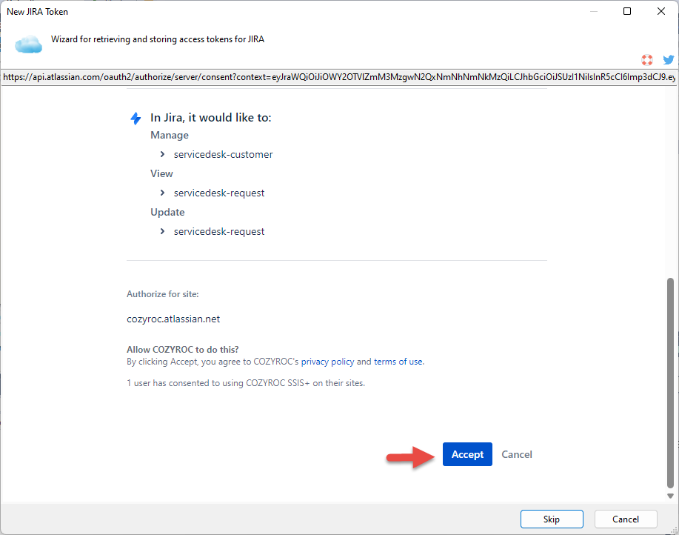Image resolution: width=679 pixels, height=535 pixels.
Task: Click the lifebuoy help icon
Action: pyautogui.click(x=647, y=60)
